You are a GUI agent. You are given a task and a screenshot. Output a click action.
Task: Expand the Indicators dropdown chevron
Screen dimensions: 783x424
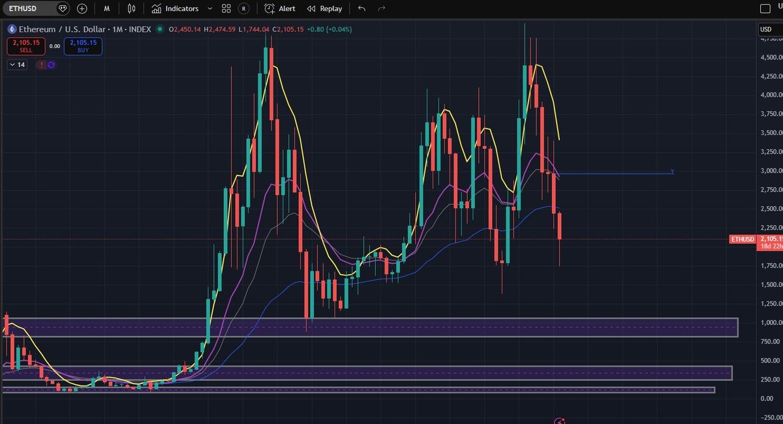(209, 8)
